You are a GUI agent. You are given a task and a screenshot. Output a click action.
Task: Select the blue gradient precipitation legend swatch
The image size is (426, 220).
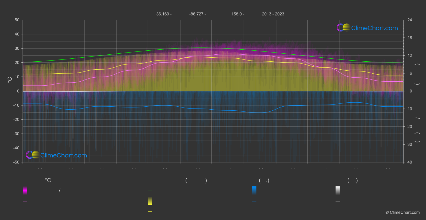point(254,190)
